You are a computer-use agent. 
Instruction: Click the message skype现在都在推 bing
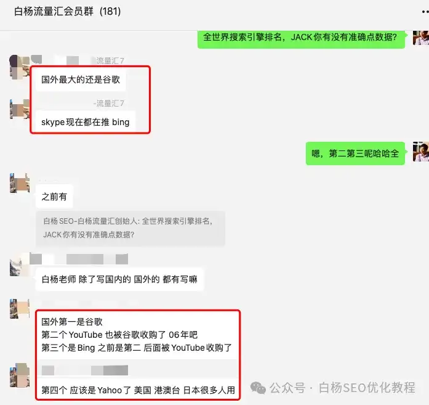tap(86, 121)
